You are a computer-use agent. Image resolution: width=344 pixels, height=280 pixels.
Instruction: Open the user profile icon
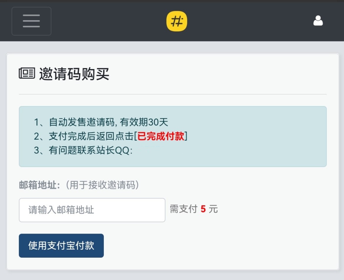pos(318,21)
